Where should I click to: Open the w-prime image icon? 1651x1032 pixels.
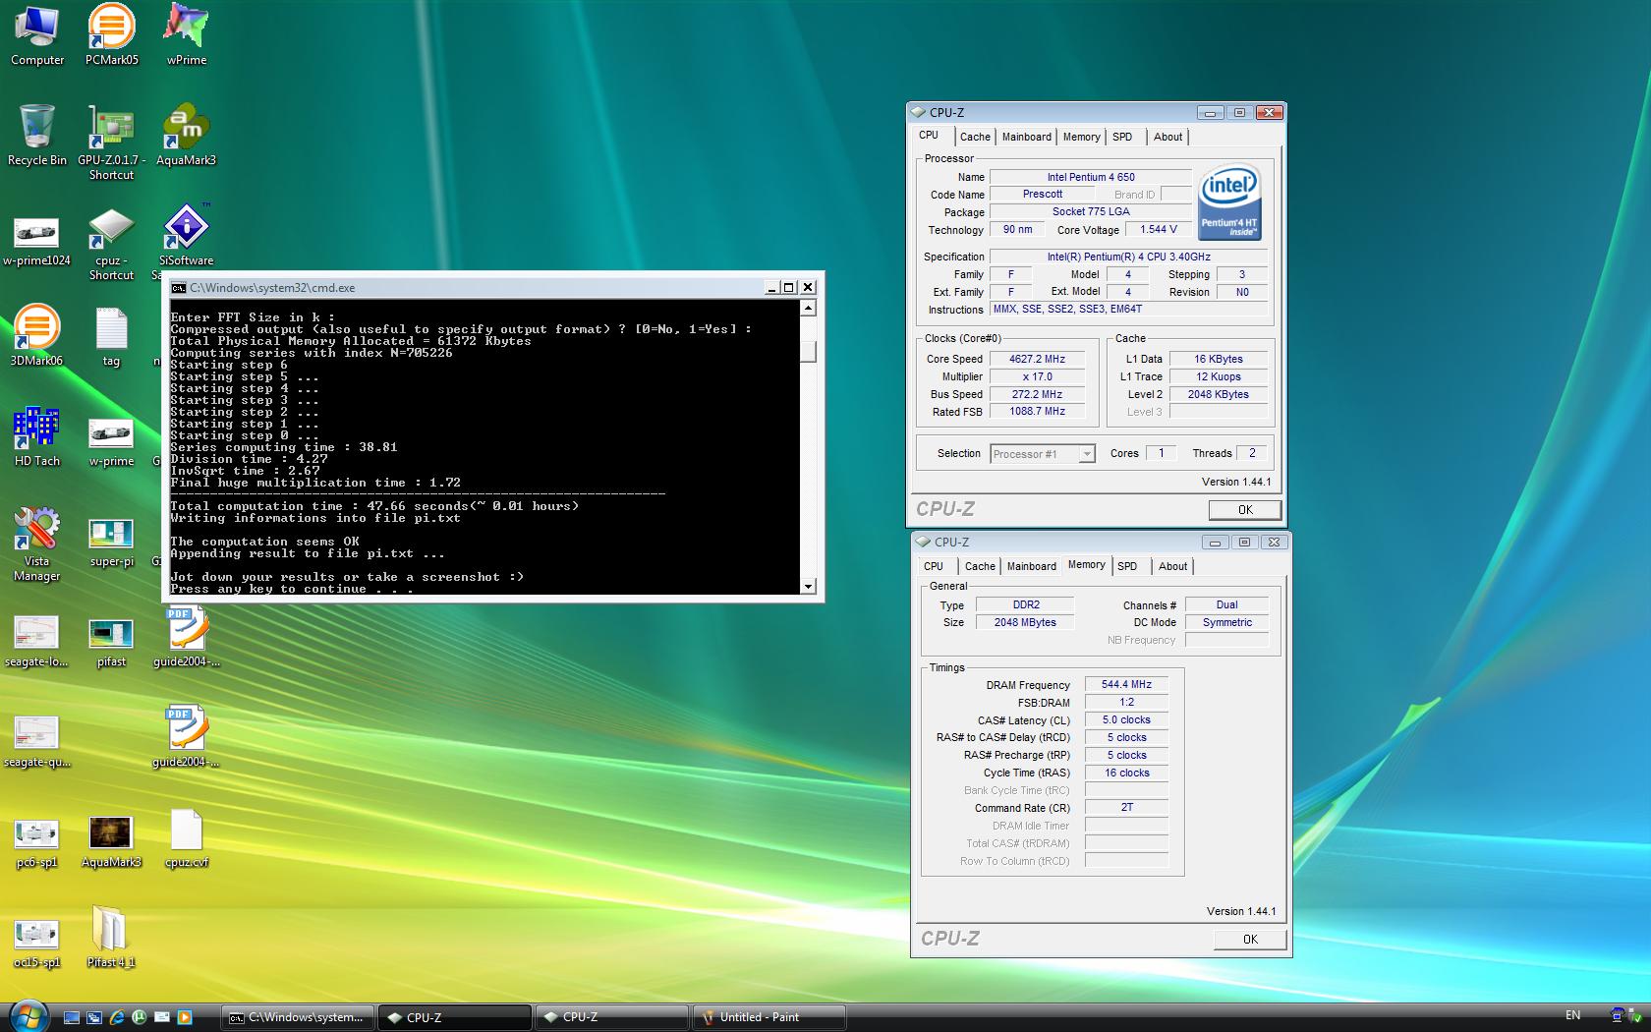(x=111, y=440)
